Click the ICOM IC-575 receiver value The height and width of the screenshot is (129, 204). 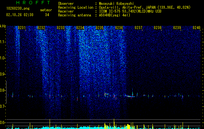[x=130, y=11]
